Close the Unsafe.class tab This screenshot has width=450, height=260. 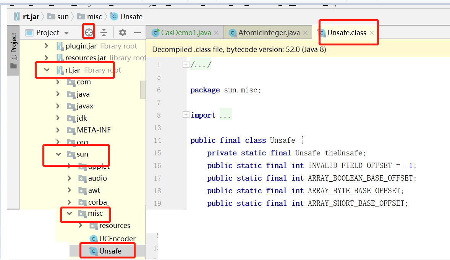372,33
